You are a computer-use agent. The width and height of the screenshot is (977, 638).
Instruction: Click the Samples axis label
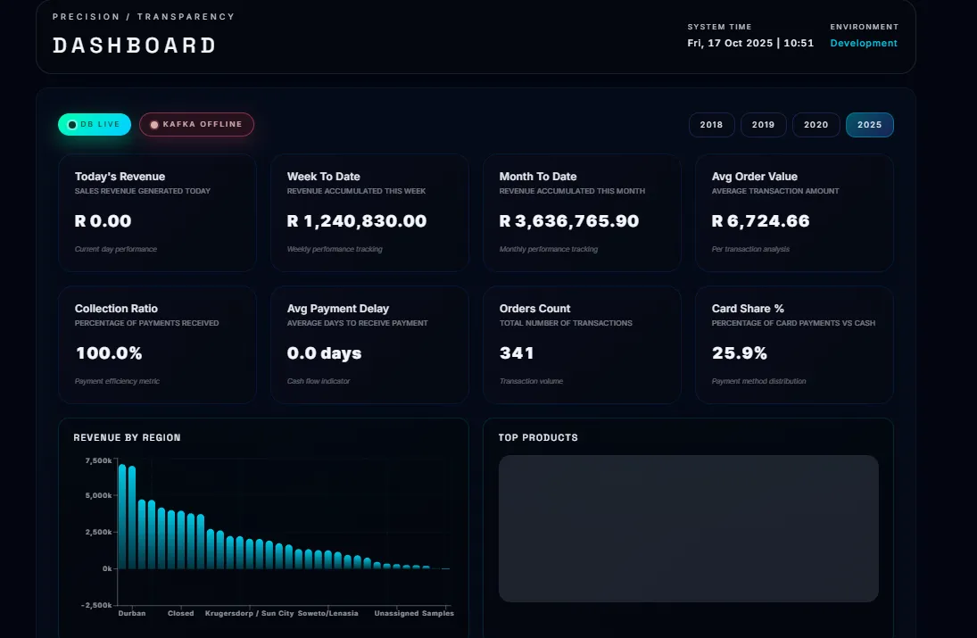pyautogui.click(x=438, y=613)
